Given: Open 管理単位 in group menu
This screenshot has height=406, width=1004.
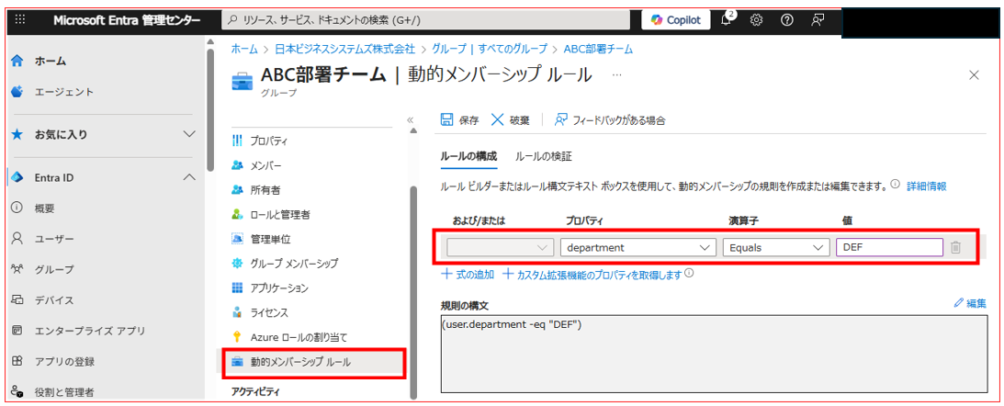Looking at the screenshot, I should (x=270, y=239).
